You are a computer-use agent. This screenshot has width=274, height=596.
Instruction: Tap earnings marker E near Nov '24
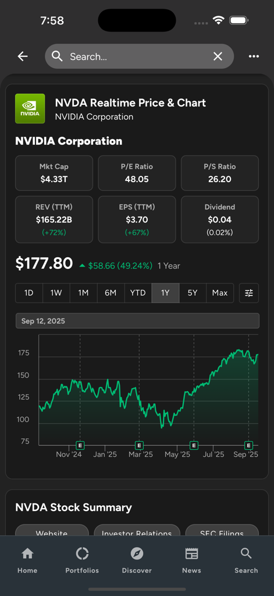click(80, 445)
